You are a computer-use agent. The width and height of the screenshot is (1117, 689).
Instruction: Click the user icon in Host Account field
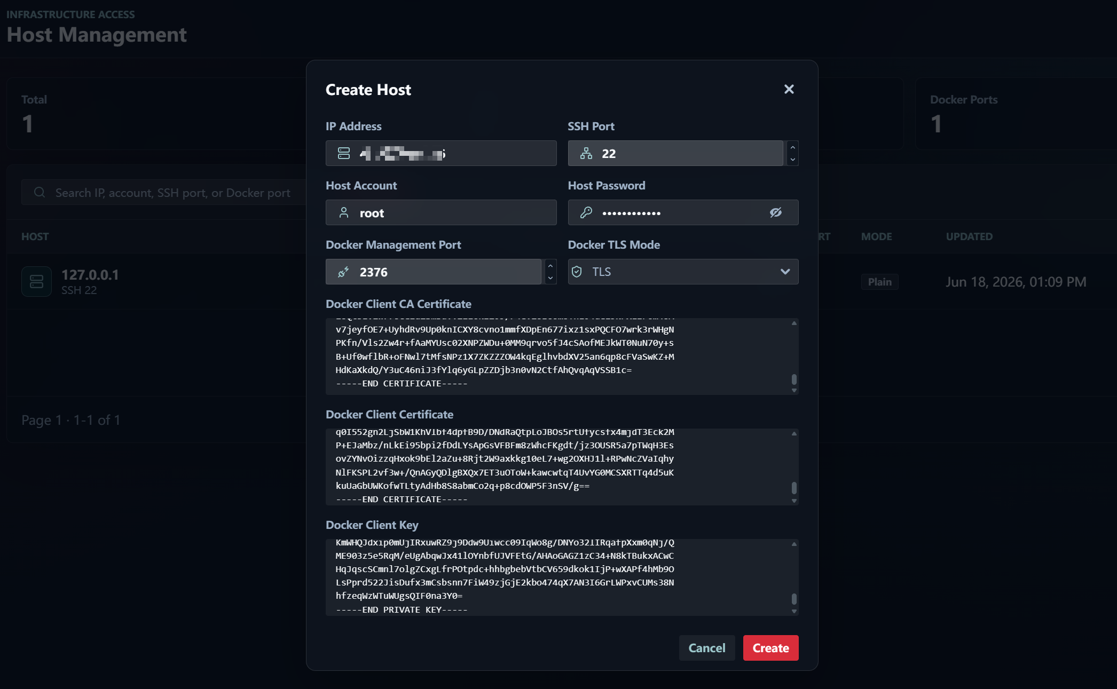pos(344,213)
